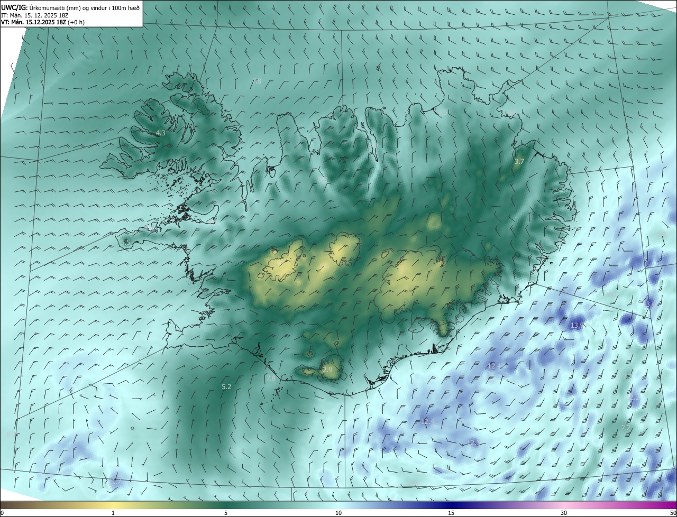Click the 5.5 value label on the Snæfellsnes peninsula

pos(126,242)
